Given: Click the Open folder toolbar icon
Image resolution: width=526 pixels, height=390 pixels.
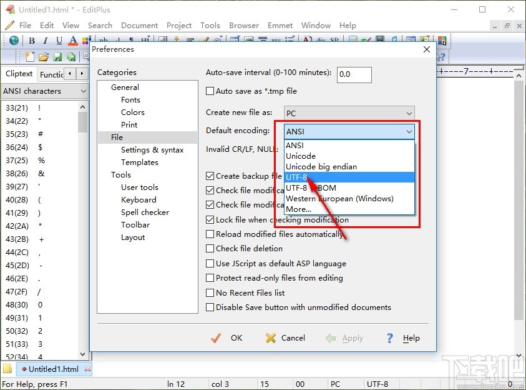Looking at the screenshot, I should click(44, 57).
